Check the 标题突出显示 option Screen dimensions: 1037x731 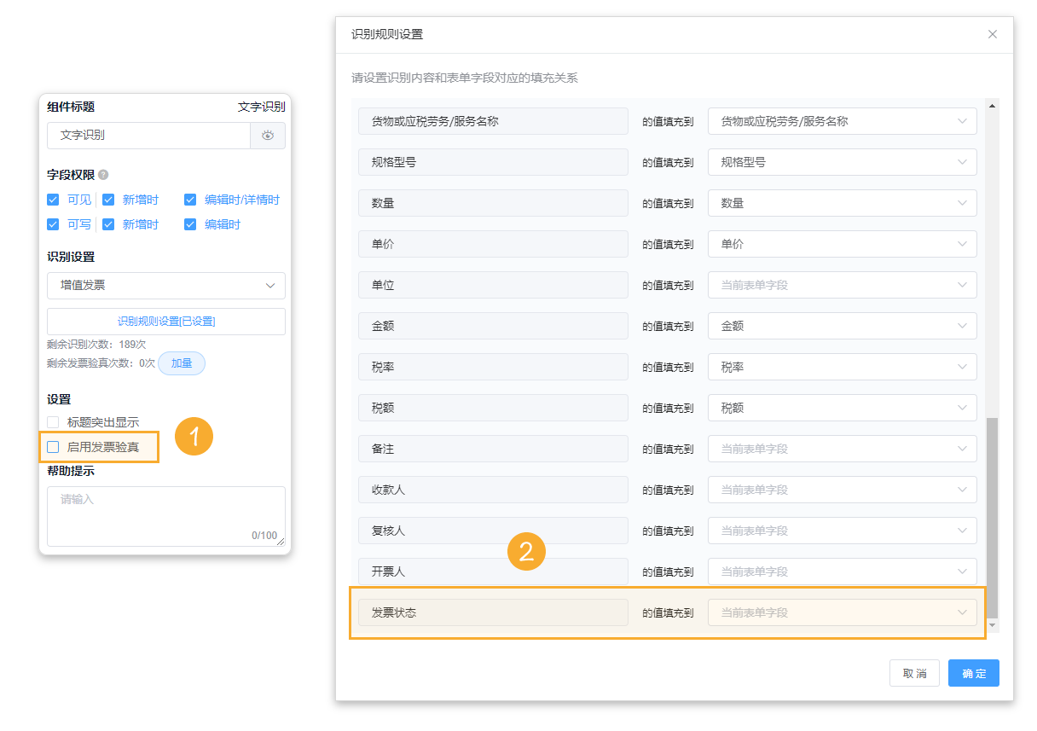(53, 422)
